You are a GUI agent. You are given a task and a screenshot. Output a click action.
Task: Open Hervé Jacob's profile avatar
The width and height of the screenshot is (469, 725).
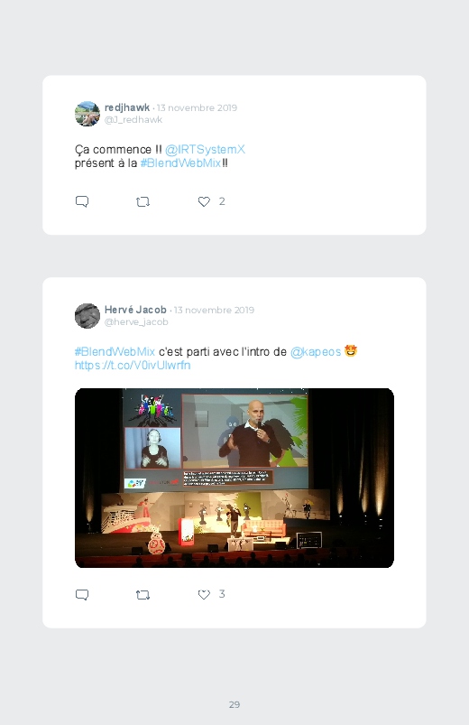coord(87,316)
